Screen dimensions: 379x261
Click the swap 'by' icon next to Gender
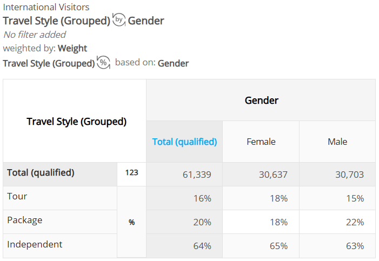point(119,20)
